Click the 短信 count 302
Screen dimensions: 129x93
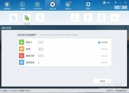point(41,49)
